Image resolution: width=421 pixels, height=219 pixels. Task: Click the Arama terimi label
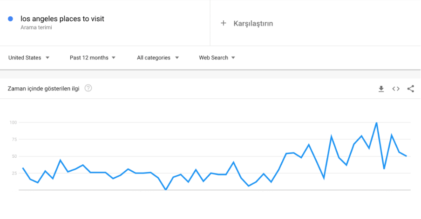[36, 27]
